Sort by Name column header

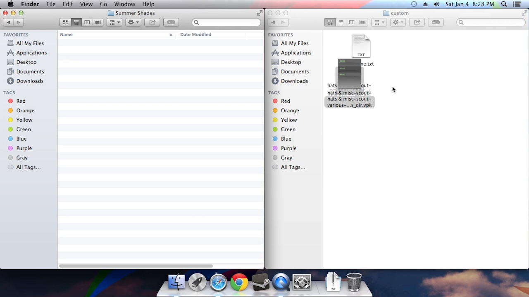(x=117, y=35)
